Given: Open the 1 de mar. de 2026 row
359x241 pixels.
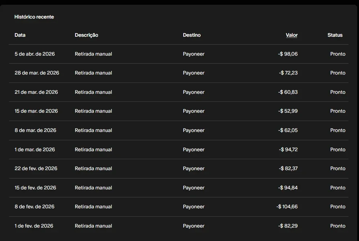Looking at the screenshot, I should [179, 149].
